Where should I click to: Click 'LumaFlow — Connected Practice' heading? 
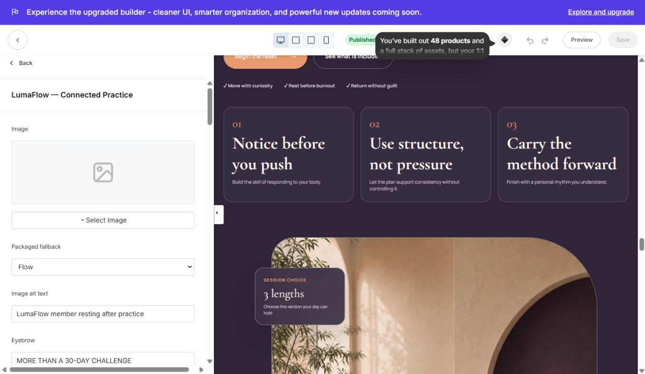pyautogui.click(x=72, y=95)
